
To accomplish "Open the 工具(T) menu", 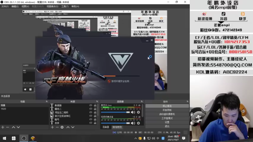I will click(x=65, y=6).
